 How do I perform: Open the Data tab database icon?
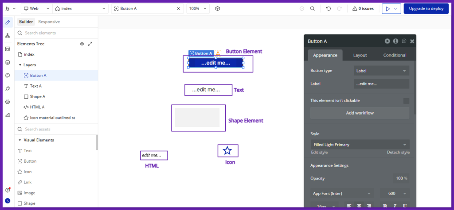[8, 62]
